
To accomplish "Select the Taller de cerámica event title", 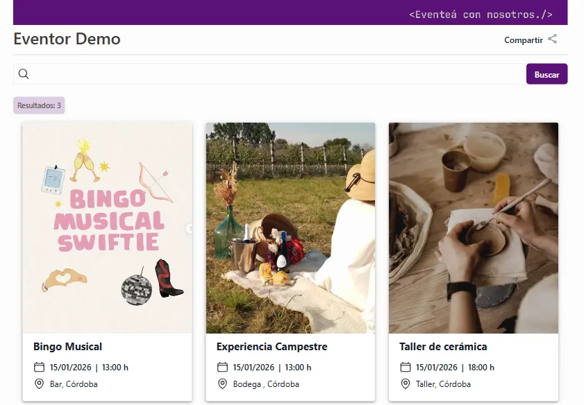I will [443, 346].
